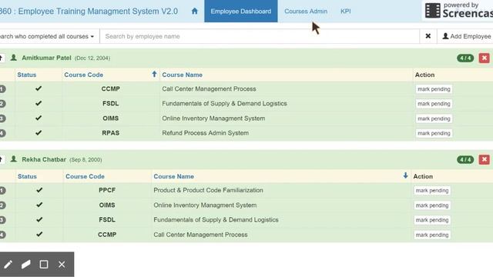The width and height of the screenshot is (493, 277).
Task: Click the status checkmark for Amitkumar's CCMP
Action: coord(39,88)
